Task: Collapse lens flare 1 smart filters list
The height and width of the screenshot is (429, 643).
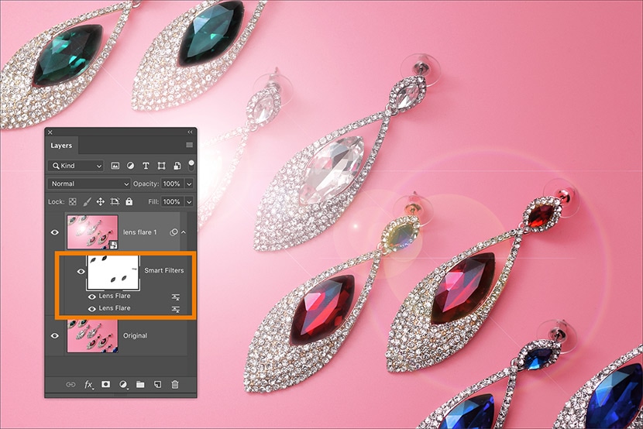Action: [185, 232]
